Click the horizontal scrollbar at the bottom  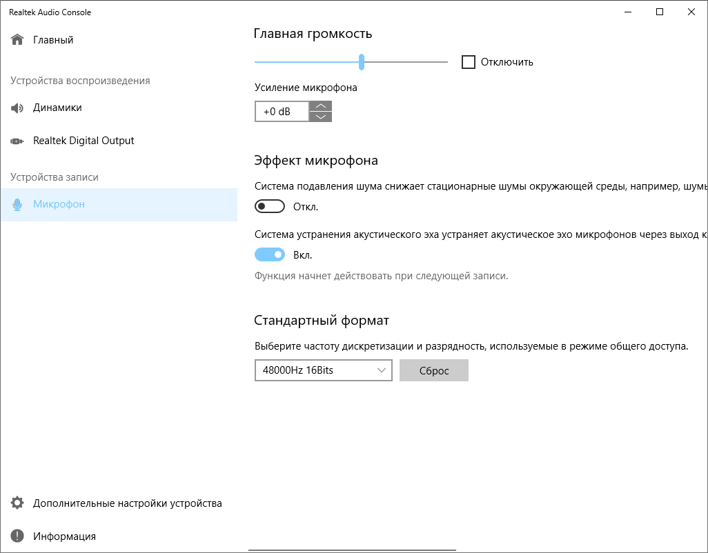click(x=352, y=550)
